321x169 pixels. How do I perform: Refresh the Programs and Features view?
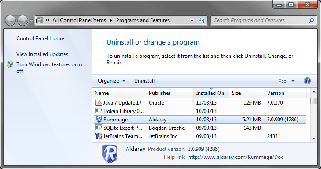point(202,20)
